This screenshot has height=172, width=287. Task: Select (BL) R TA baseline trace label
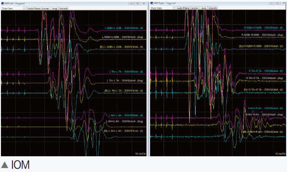263,90
